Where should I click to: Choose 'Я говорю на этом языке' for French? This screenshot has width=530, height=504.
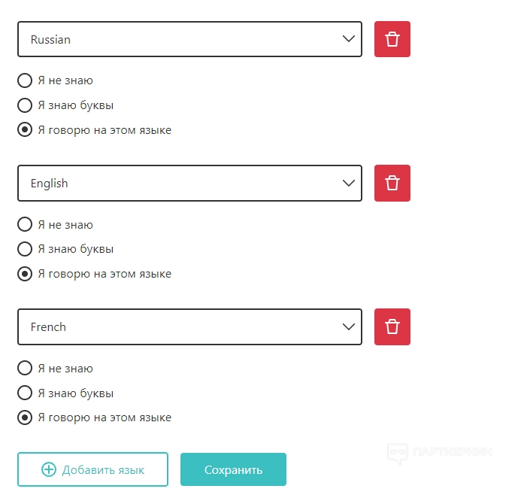click(x=25, y=417)
